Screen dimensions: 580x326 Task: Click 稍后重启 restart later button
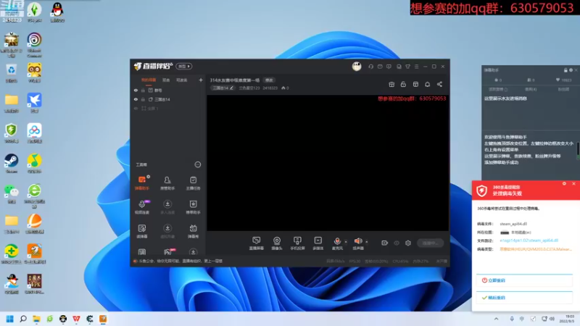click(x=524, y=298)
